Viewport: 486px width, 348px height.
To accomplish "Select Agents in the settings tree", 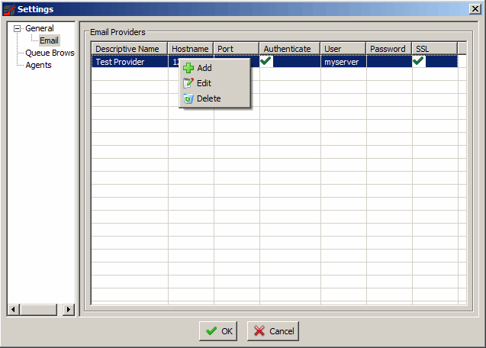I will pos(38,65).
